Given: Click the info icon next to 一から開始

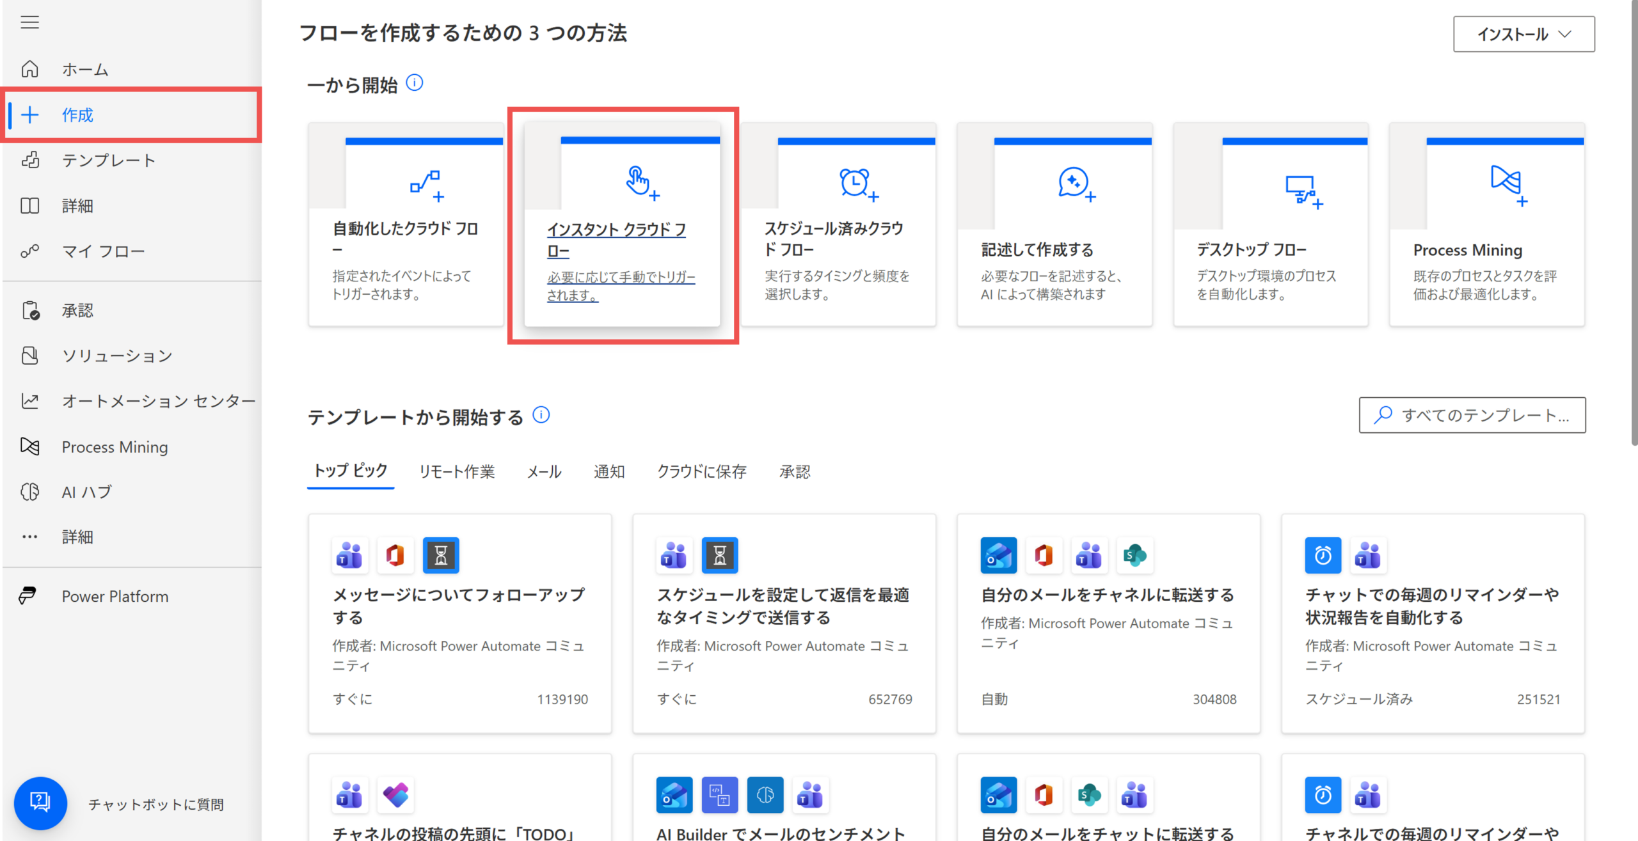Looking at the screenshot, I should pyautogui.click(x=415, y=83).
